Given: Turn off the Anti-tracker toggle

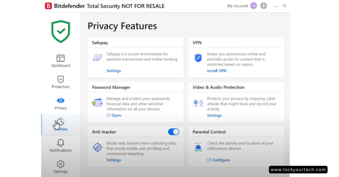Looking at the screenshot, I should point(173,132).
